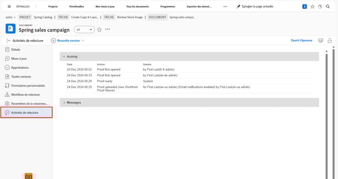Screen dimensions: 338x179
Task: Click the Formulaires personnalisés icon
Action: [7, 86]
